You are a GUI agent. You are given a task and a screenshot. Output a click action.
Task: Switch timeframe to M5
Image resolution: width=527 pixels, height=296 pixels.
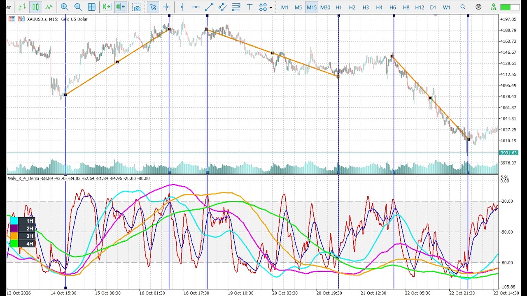click(x=298, y=7)
